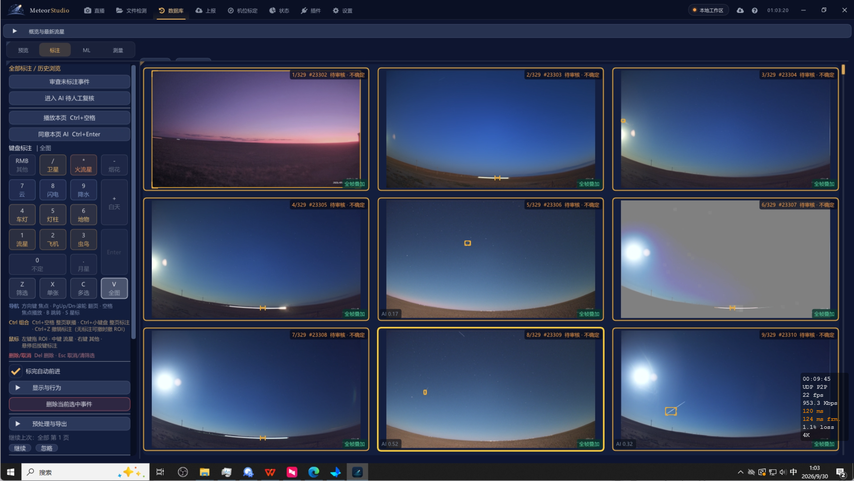Switch to the 预览 tab
Image resolution: width=854 pixels, height=481 pixels.
pyautogui.click(x=23, y=50)
